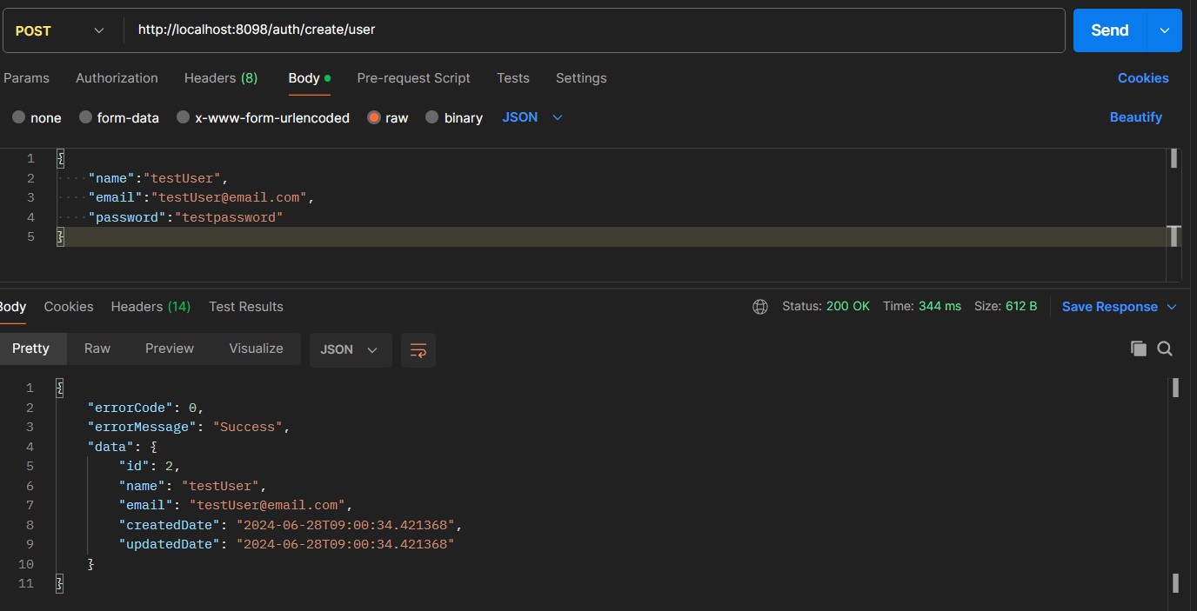
Task: Click the Beautify link
Action: 1135,117
